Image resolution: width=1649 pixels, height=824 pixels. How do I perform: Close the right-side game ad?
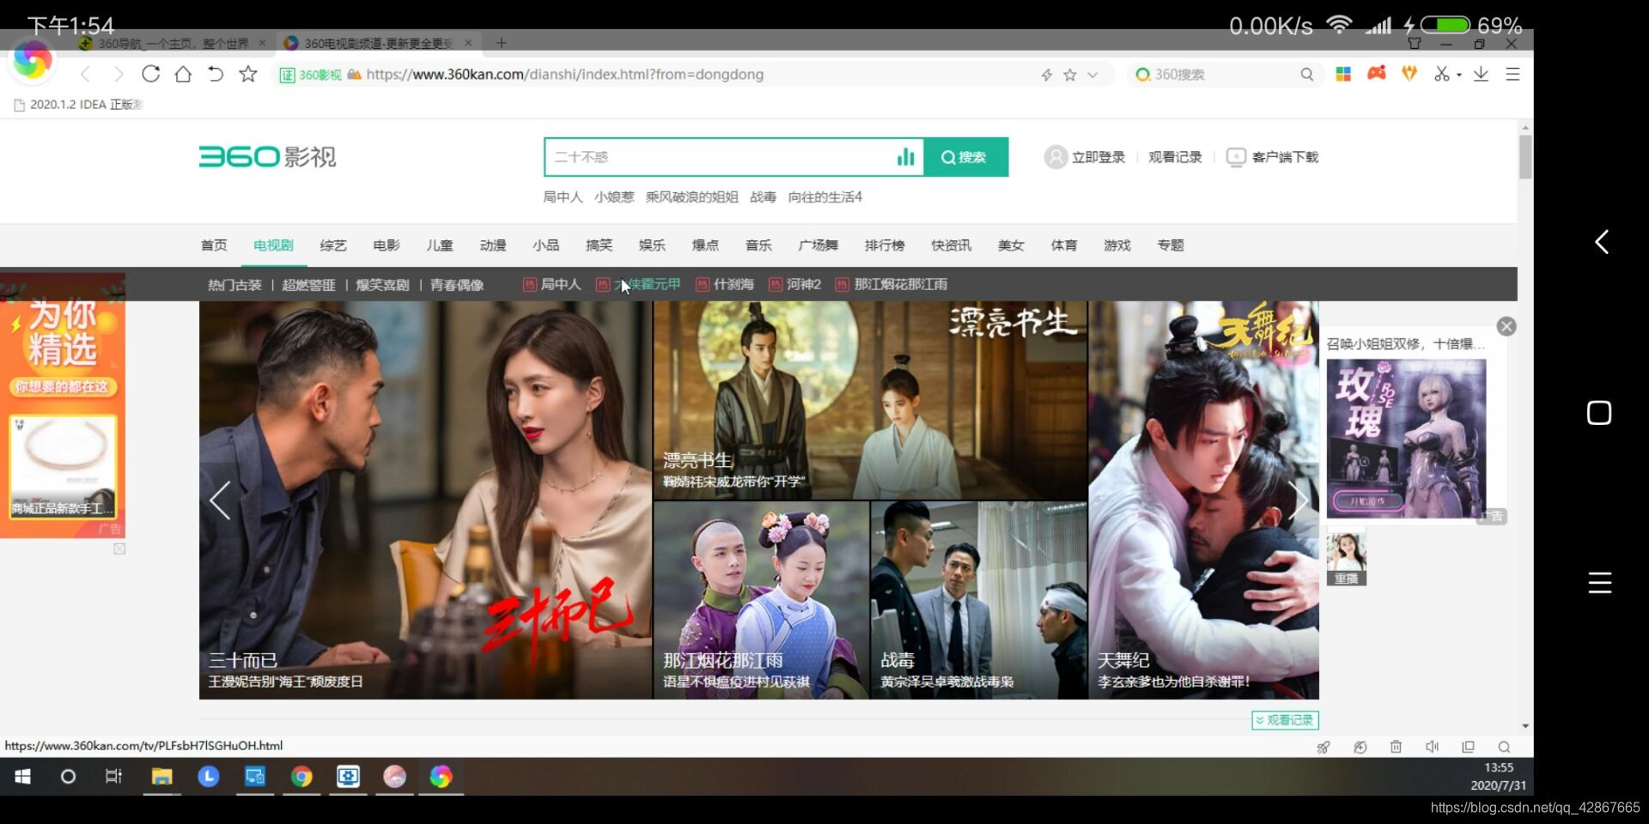1506,326
